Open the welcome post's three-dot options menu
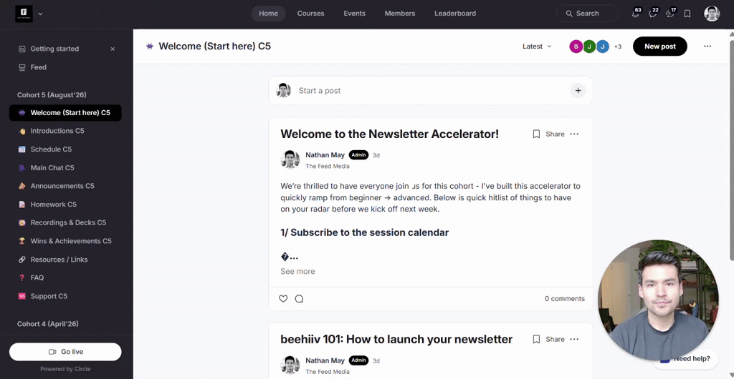 pyautogui.click(x=574, y=134)
